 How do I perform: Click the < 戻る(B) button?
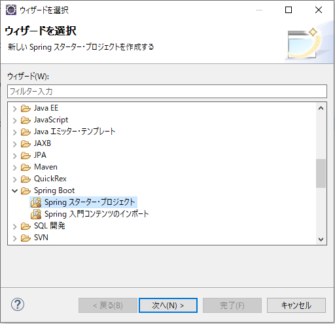point(108,305)
